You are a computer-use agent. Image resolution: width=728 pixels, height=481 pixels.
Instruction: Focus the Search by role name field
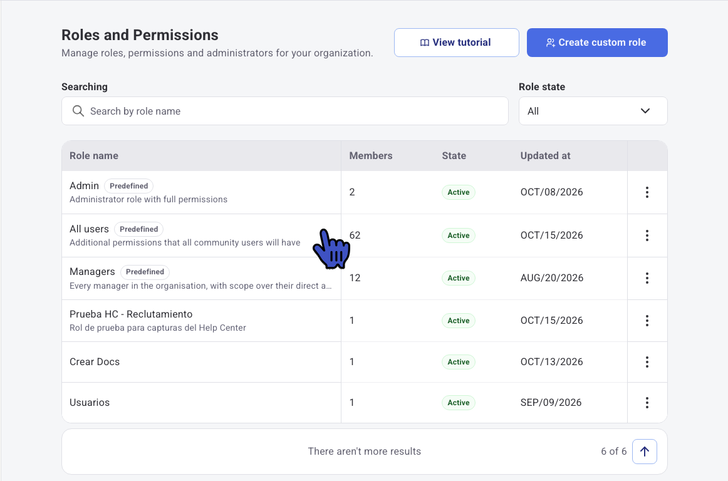pos(284,111)
